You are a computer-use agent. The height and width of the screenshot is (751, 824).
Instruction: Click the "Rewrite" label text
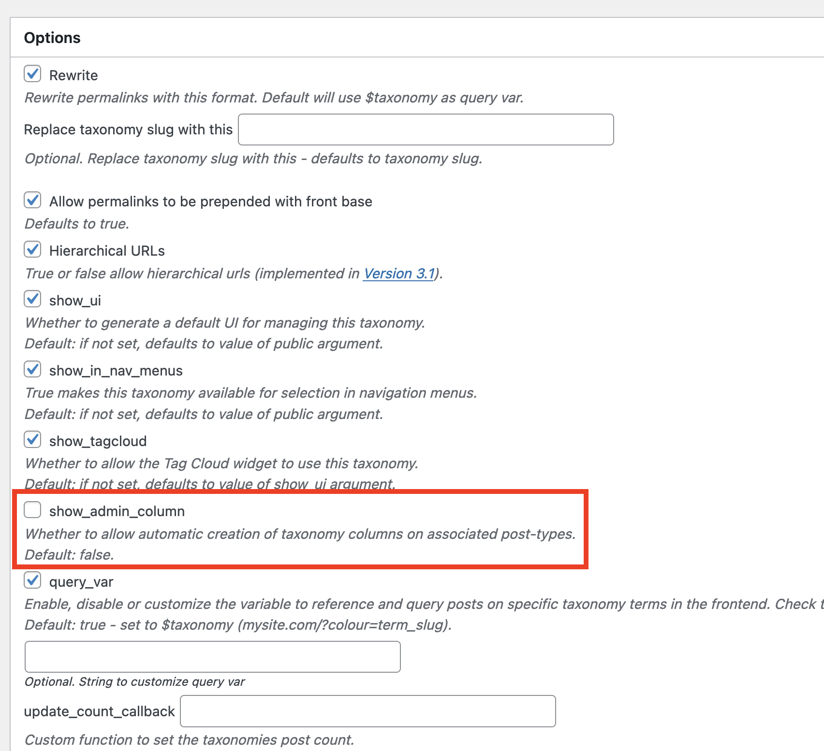pos(74,75)
